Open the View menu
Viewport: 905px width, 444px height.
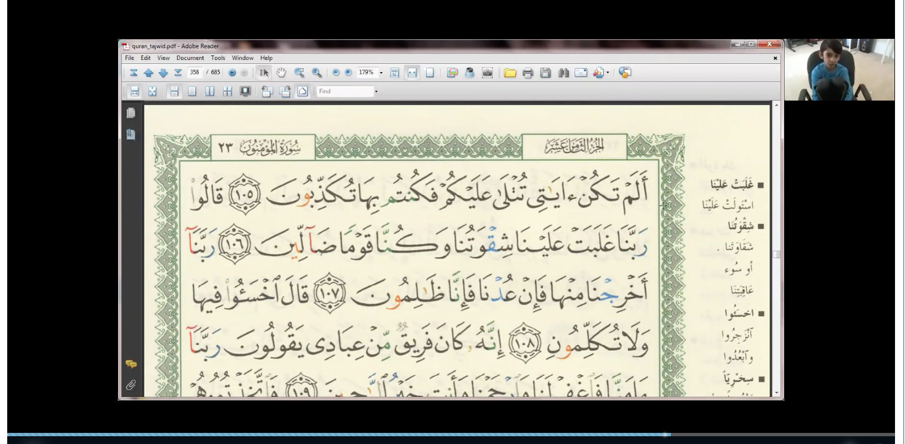[x=163, y=58]
